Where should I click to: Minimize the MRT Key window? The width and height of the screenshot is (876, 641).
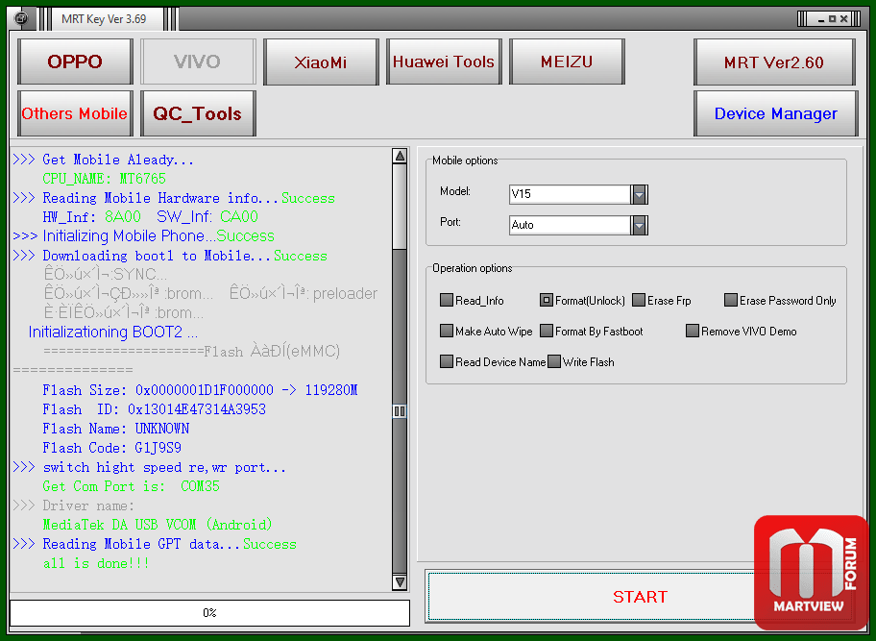click(821, 19)
